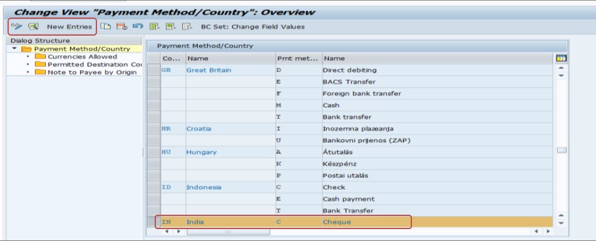Click the Átutalás cell

[x=437, y=152]
